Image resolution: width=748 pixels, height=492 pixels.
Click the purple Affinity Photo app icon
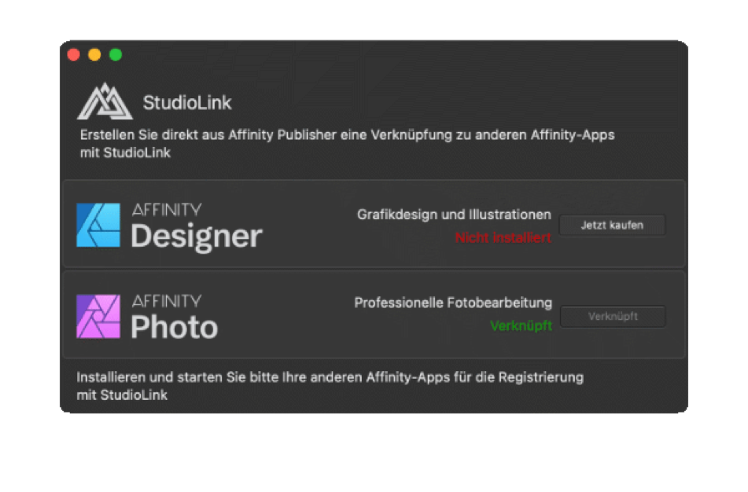(x=98, y=316)
